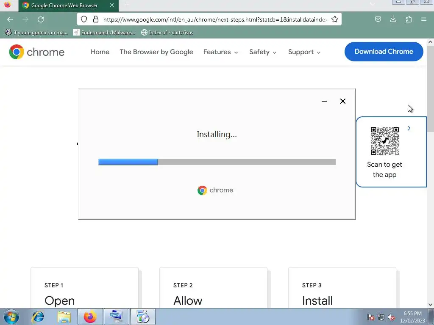Open the network tray icon
The height and width of the screenshot is (325, 434).
click(381, 317)
